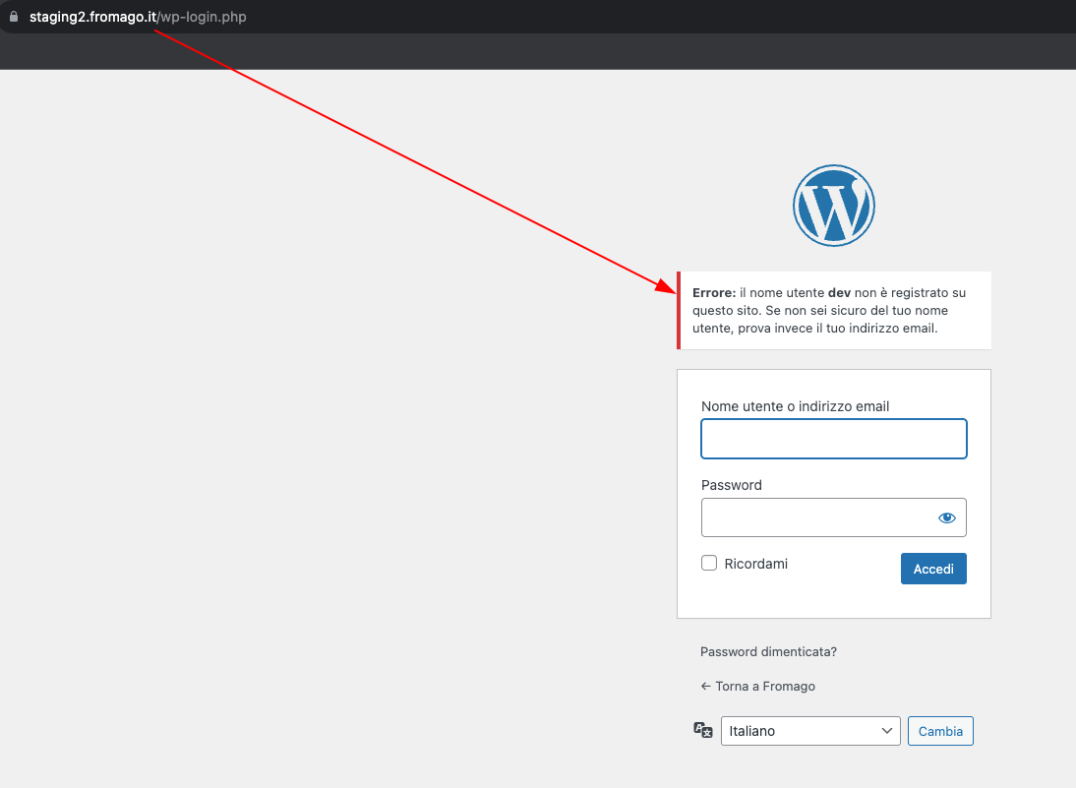Screen dimensions: 1076x788
Task: Enable the Ricordami checkbox
Action: tap(709, 563)
